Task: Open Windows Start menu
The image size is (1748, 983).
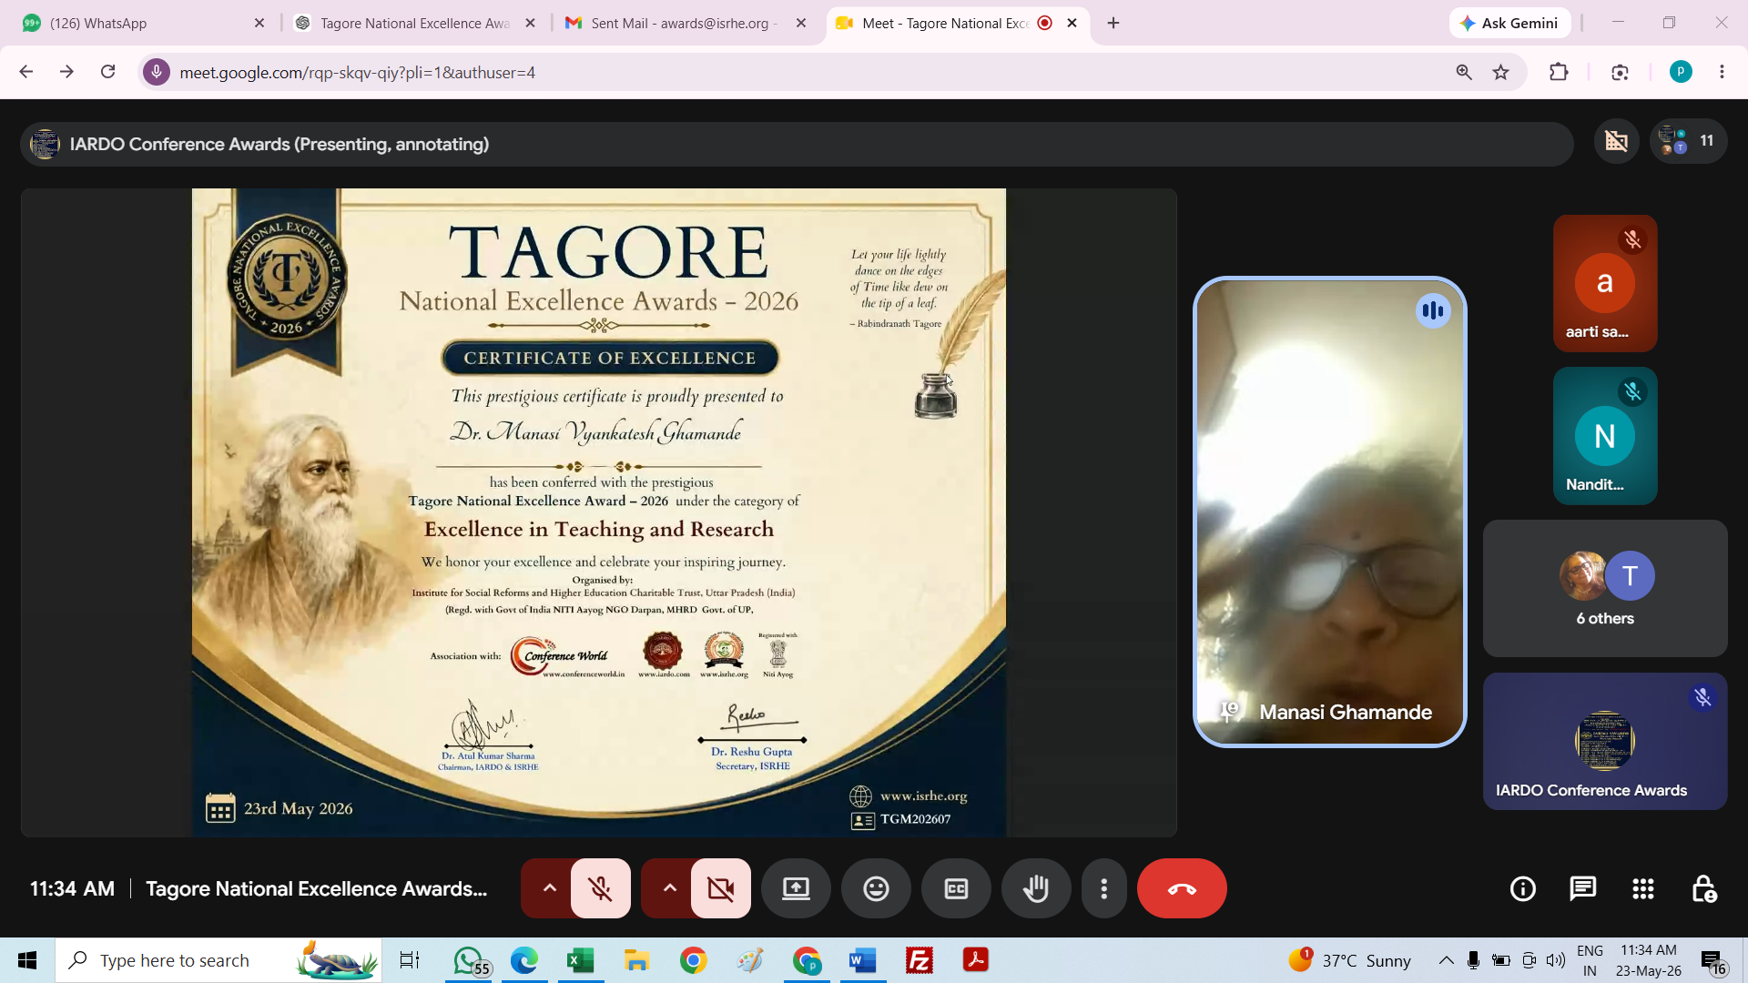Action: [27, 960]
